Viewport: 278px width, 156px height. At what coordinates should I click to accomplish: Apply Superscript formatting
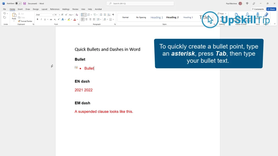tap(58, 19)
